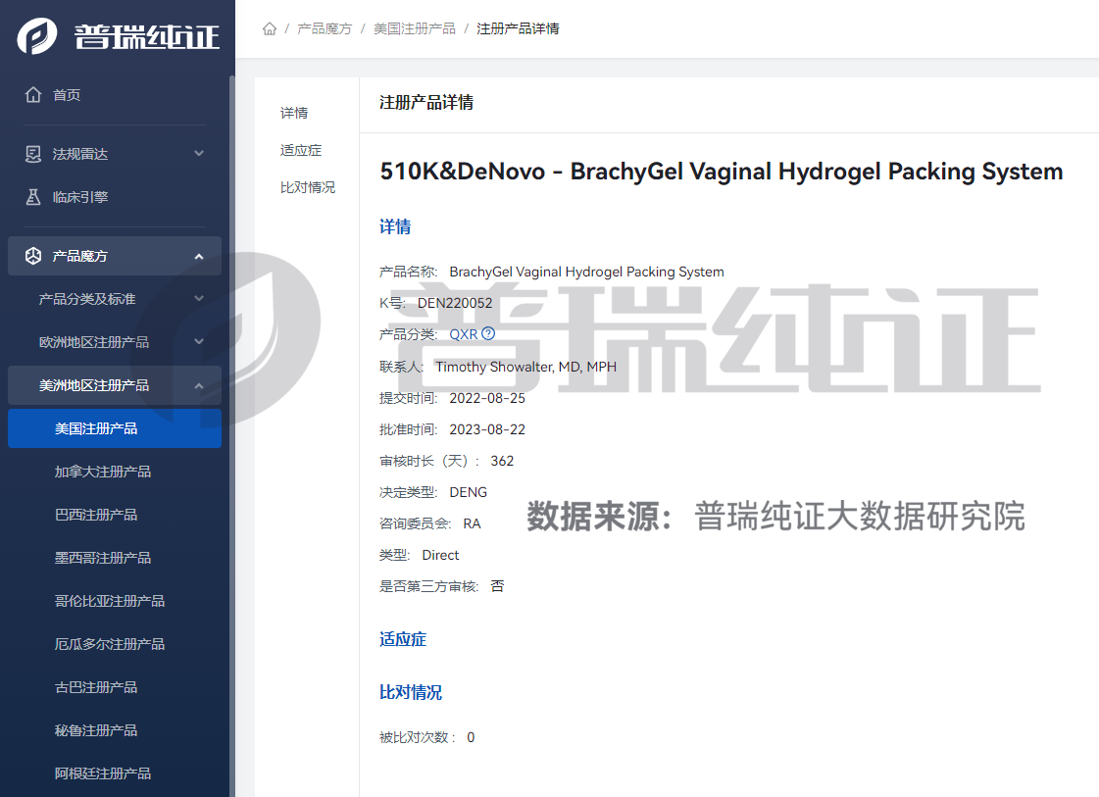Click contact name Timothy Showalter, MD, MPH
Viewport: 1099px width, 797px height.
[x=525, y=367]
